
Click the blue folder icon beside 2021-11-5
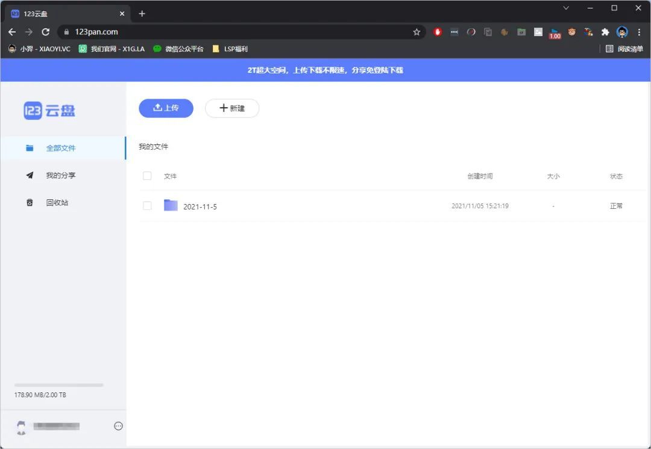[171, 205]
